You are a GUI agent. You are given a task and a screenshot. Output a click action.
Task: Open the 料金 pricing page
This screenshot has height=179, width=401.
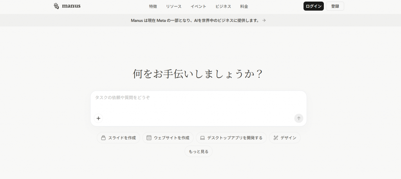click(x=244, y=6)
